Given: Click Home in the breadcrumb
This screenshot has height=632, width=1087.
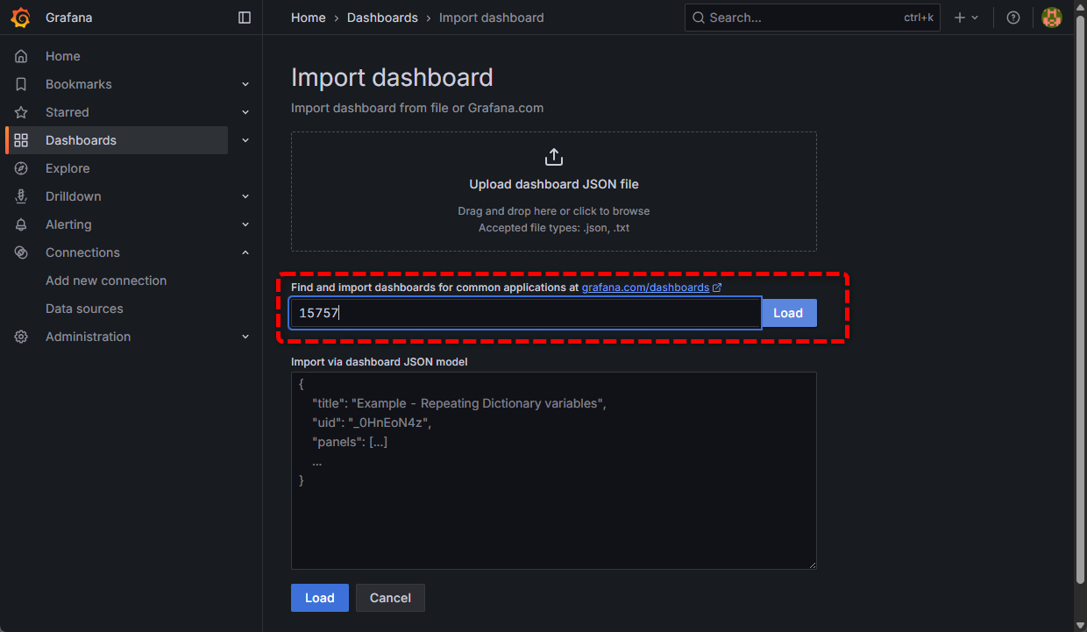Looking at the screenshot, I should coord(309,18).
